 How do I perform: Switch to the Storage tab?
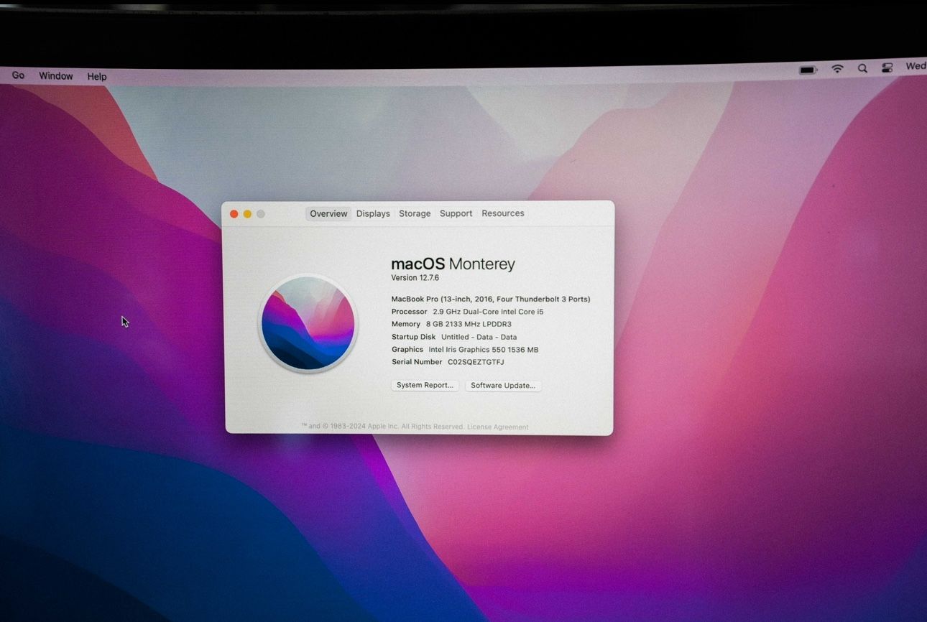click(415, 214)
